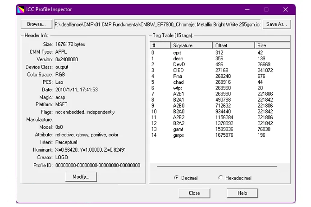Image resolution: width=311 pixels, height=207 pixels.
Task: Click the Save As... button
Action: [x=276, y=24]
